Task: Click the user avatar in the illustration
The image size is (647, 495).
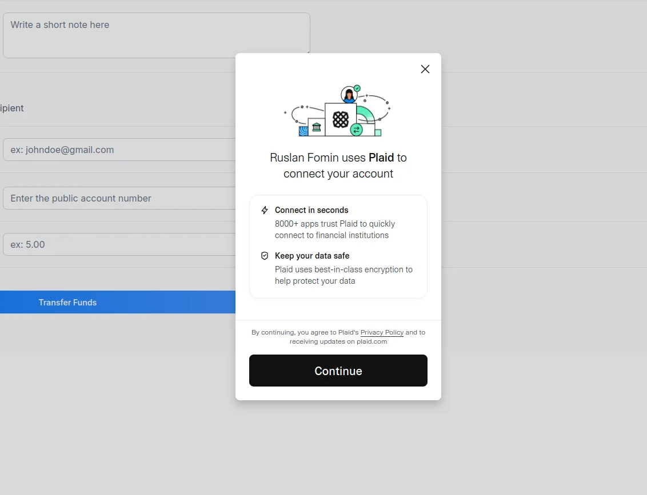Action: pos(348,95)
